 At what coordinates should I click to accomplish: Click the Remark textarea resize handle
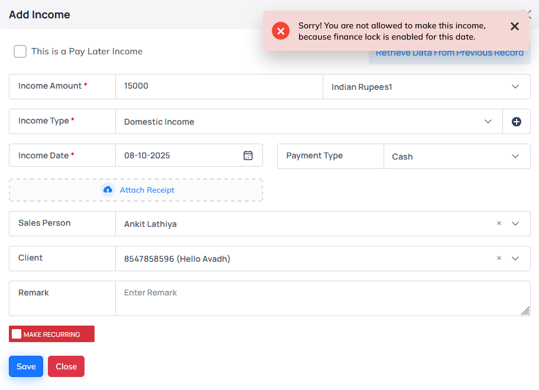click(525, 311)
